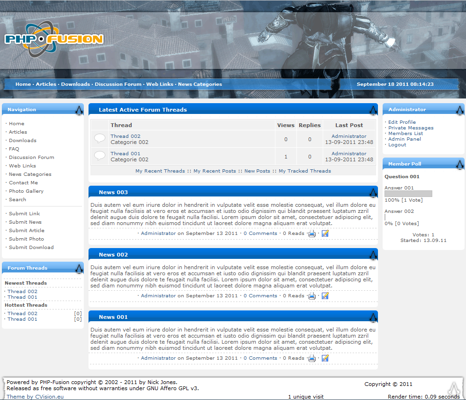Visit the Photo Gallery

pos(26,191)
